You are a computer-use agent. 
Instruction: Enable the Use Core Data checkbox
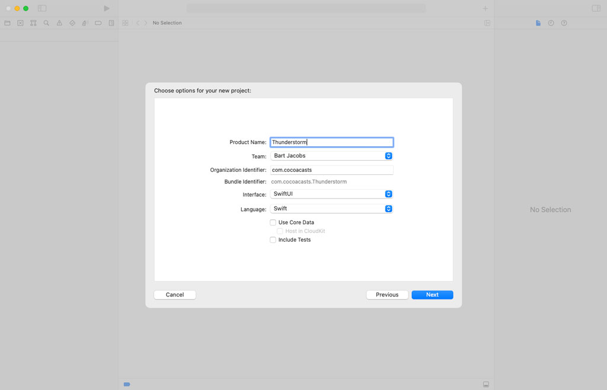[273, 222]
